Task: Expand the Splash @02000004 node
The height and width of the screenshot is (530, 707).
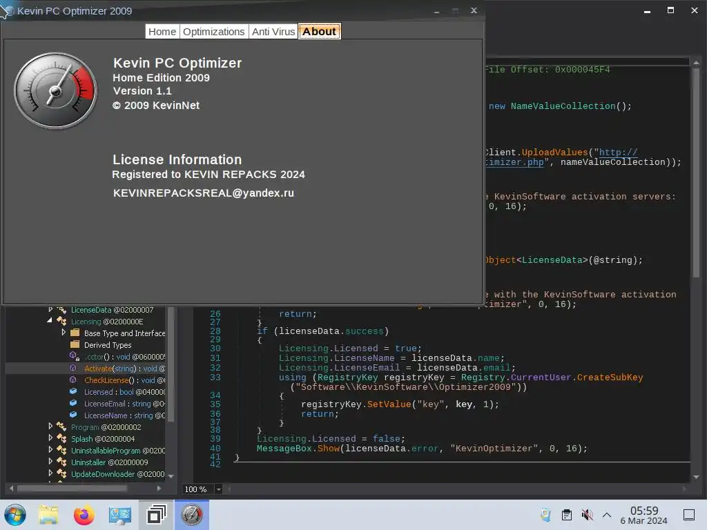Action: [50, 438]
